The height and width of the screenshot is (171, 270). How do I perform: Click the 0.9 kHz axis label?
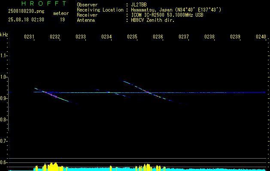pyautogui.click(x=3, y=98)
